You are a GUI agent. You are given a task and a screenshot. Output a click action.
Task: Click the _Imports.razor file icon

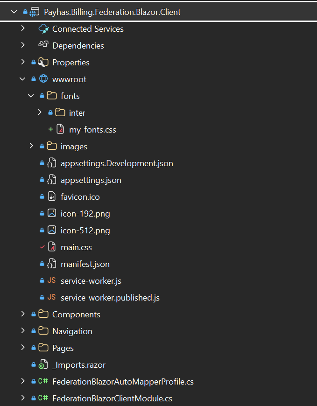[x=43, y=364]
